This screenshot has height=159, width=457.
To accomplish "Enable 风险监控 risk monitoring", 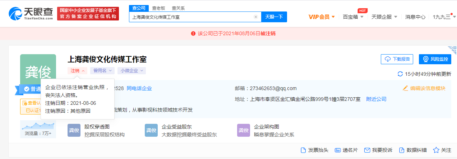I will [x=435, y=59].
